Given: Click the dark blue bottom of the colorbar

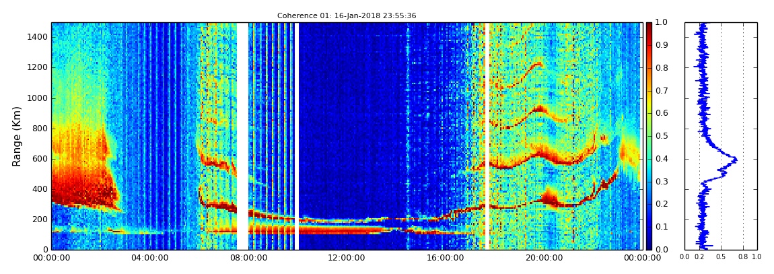Looking at the screenshot, I should (649, 246).
